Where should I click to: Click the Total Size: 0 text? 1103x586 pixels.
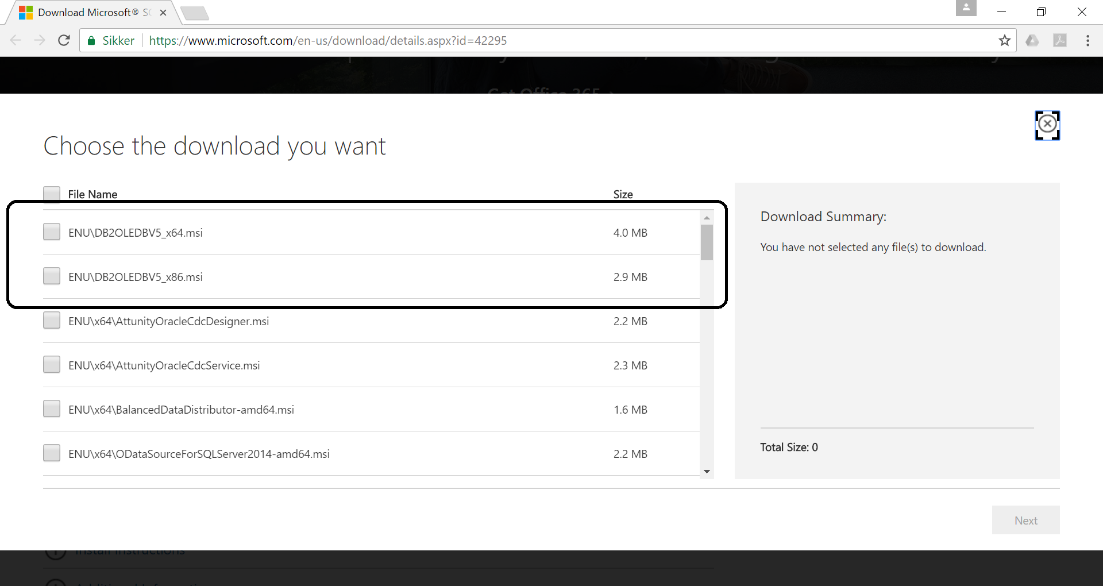[x=789, y=447]
